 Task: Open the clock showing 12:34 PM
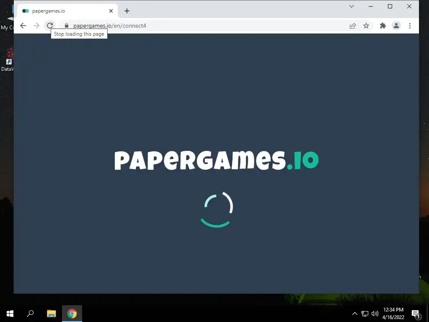[393, 314]
